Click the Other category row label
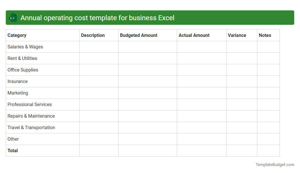Image resolution: width=300 pixels, height=173 pixels. tap(13, 139)
